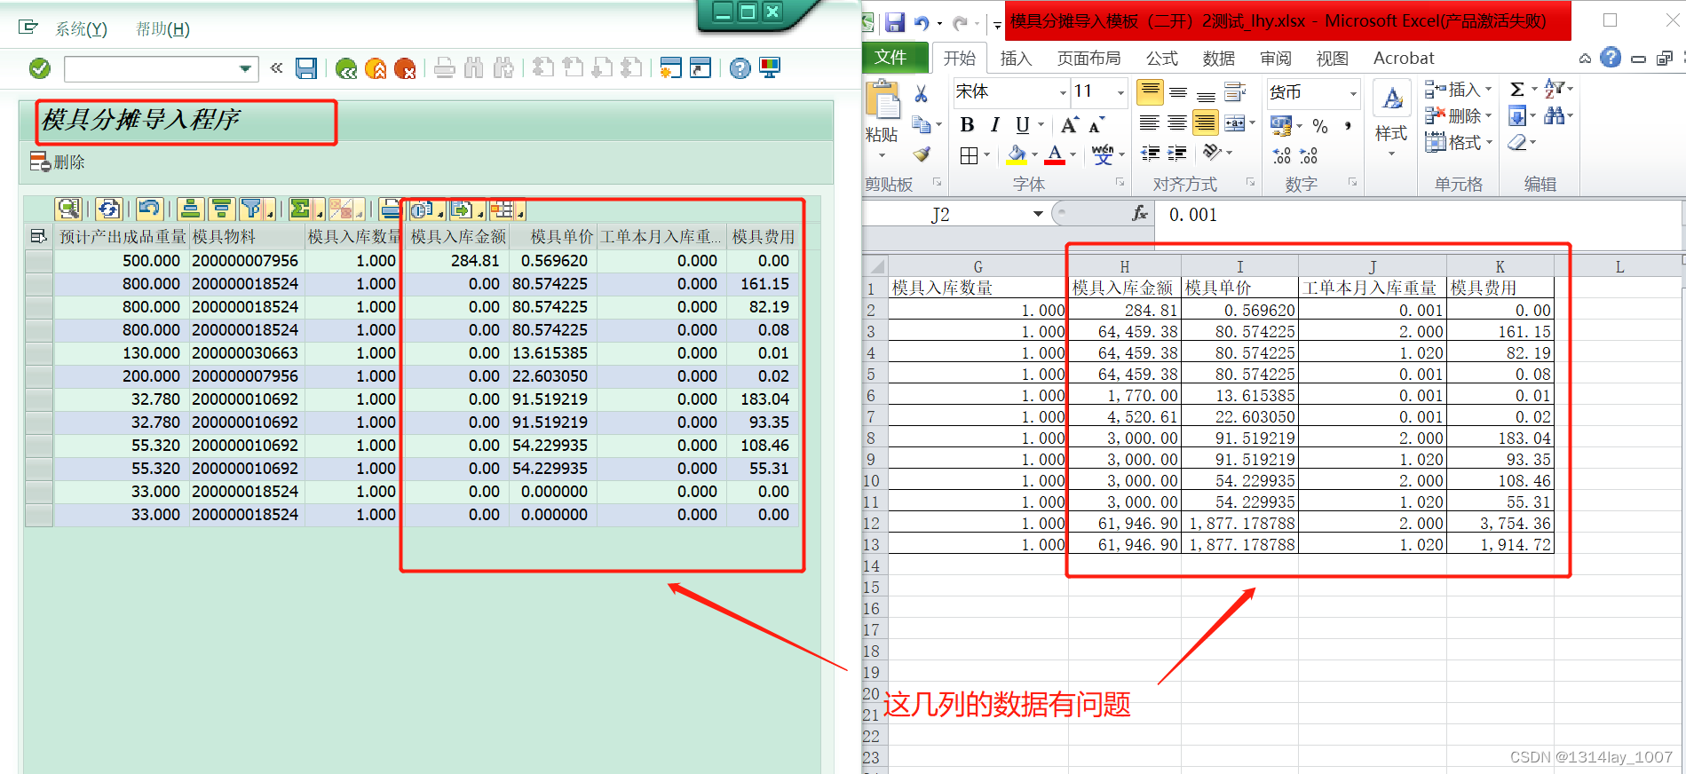
Task: Click the ALV Sort Descending icon
Action: [x=221, y=209]
